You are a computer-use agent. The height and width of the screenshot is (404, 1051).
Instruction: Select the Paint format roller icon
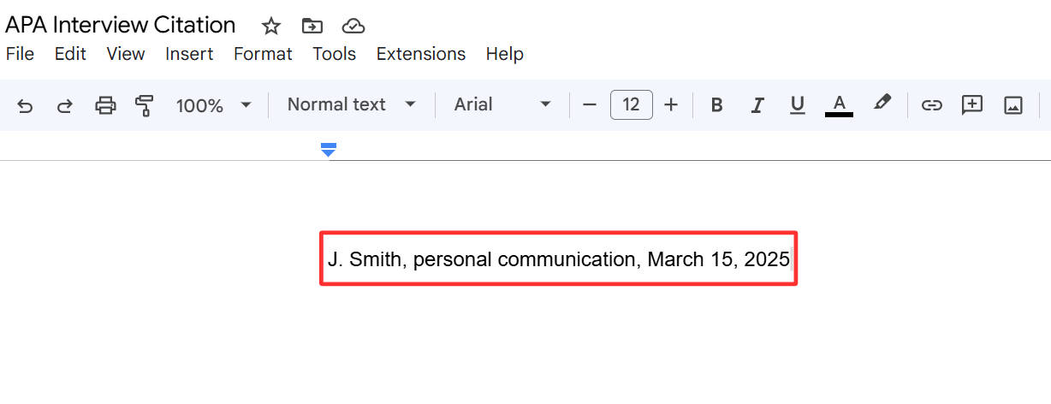pyautogui.click(x=144, y=105)
